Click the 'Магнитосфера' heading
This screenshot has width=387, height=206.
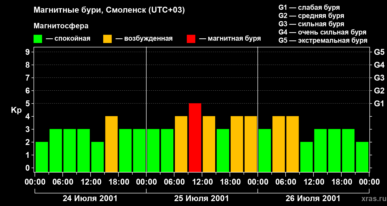[61, 26]
